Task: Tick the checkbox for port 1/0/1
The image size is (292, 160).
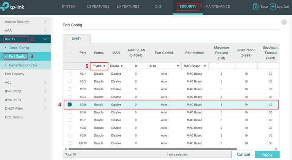Action: pos(70,74)
